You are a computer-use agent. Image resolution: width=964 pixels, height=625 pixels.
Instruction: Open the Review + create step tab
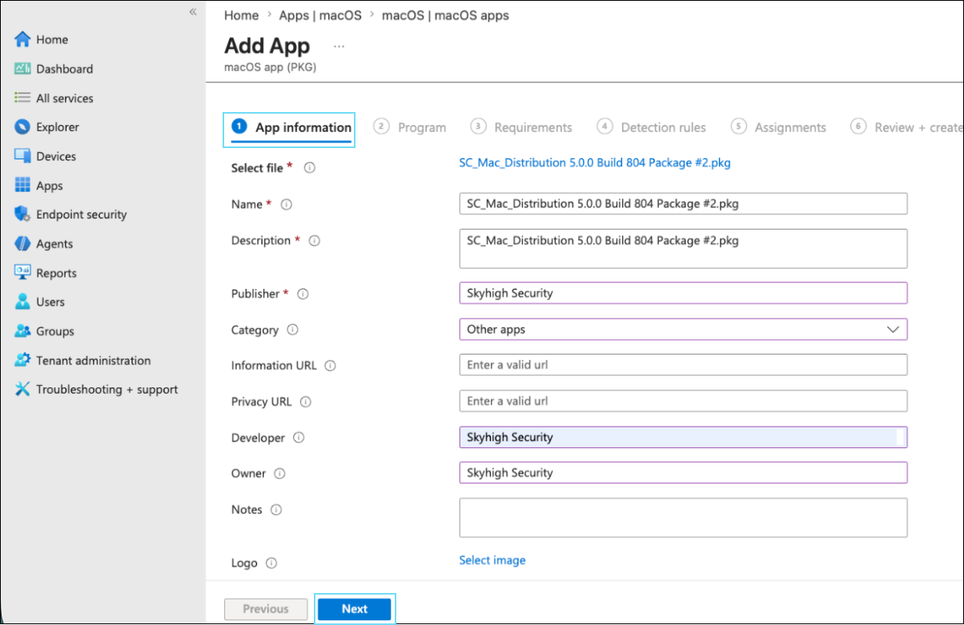(906, 127)
